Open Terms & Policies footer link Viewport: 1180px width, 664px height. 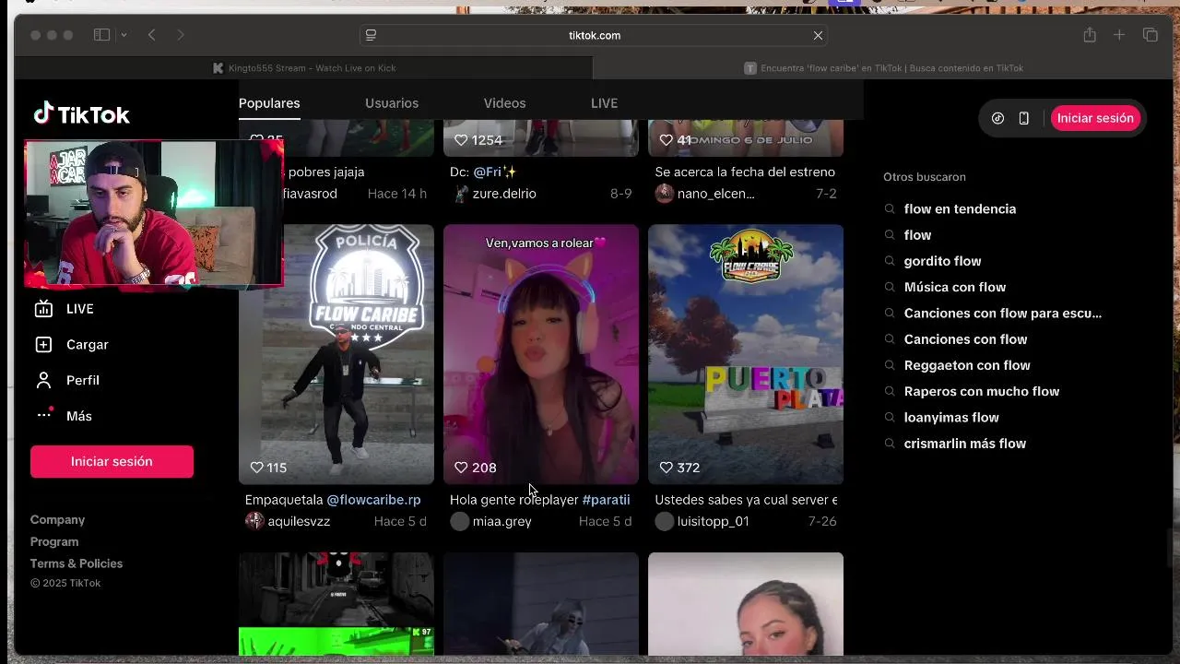tap(77, 563)
